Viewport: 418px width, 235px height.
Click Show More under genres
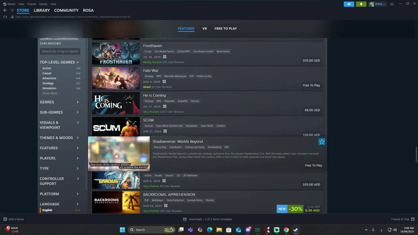[x=50, y=93]
